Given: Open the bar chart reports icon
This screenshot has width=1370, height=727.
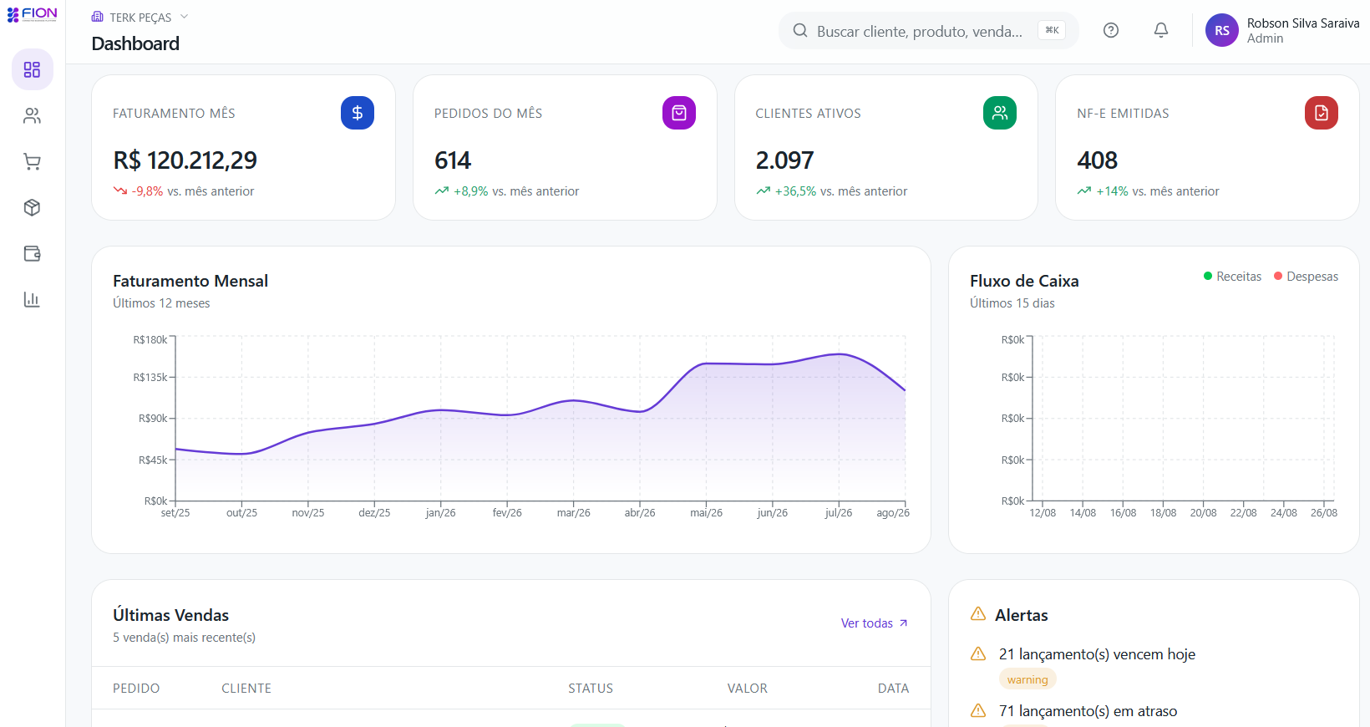Looking at the screenshot, I should coord(33,299).
